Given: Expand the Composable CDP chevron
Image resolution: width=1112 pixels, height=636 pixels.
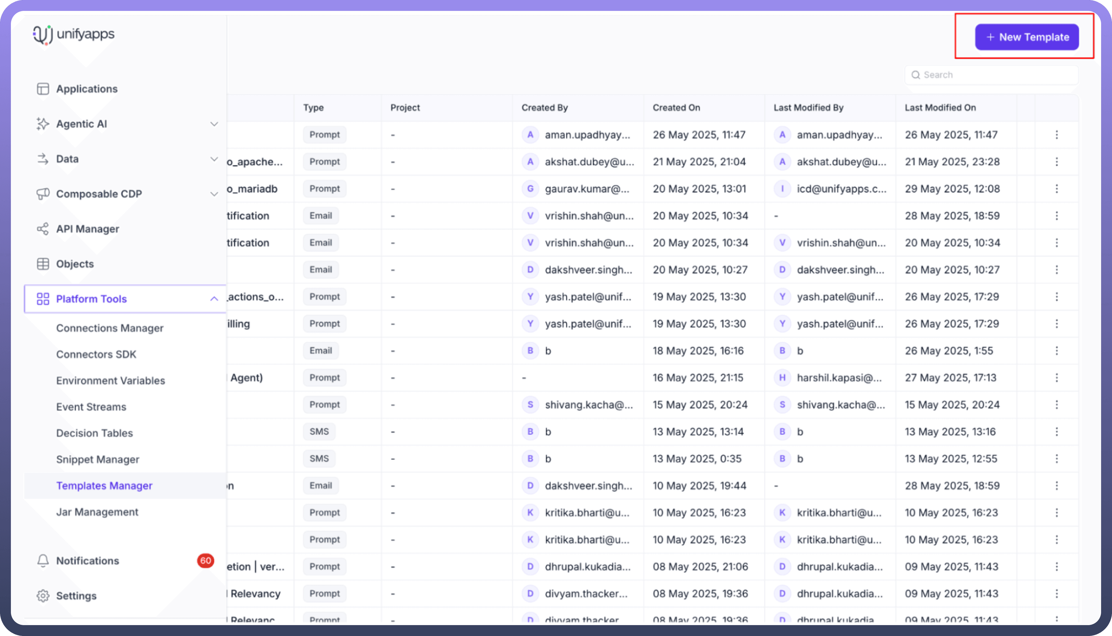Looking at the screenshot, I should (x=214, y=194).
